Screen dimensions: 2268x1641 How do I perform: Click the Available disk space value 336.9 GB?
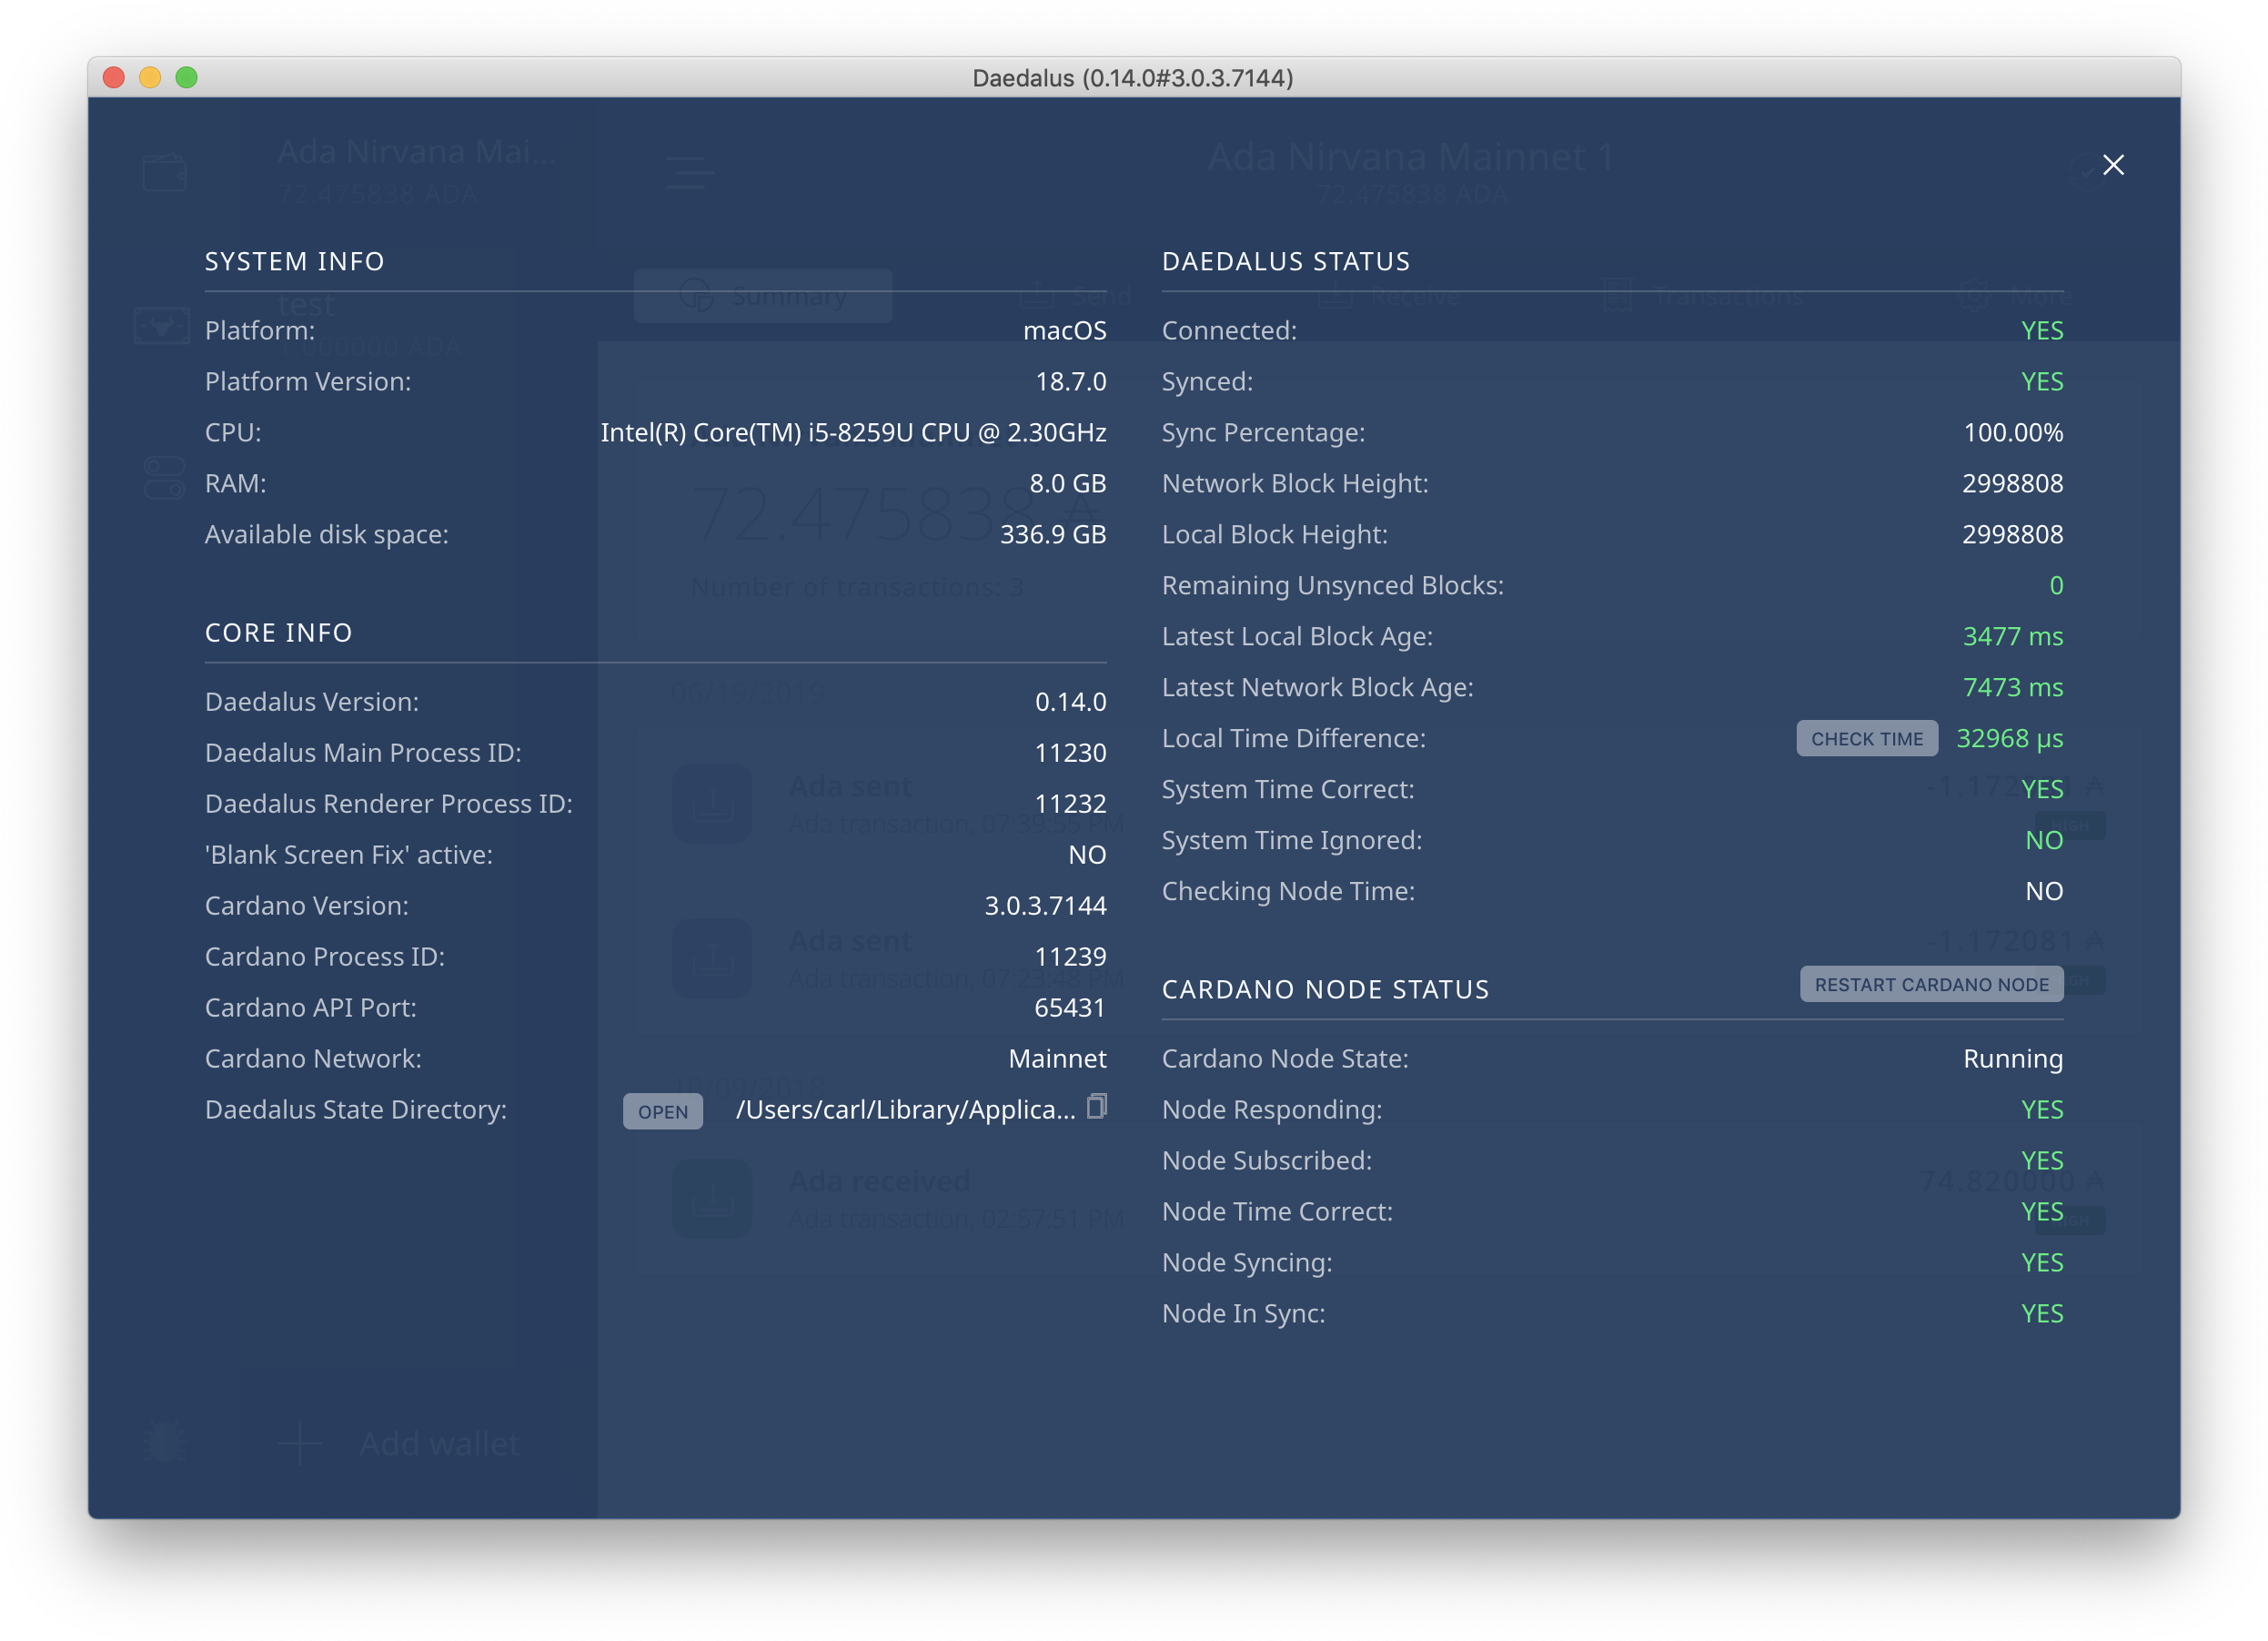(x=1053, y=534)
